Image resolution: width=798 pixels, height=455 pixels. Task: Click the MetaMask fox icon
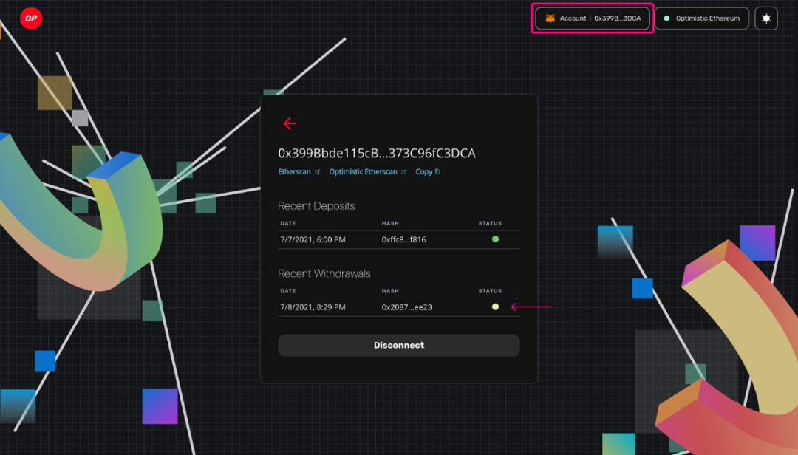point(550,18)
